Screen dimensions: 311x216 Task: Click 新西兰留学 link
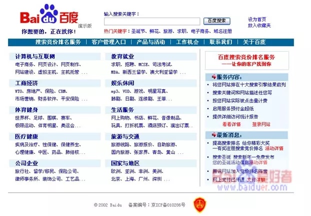pos(134,72)
